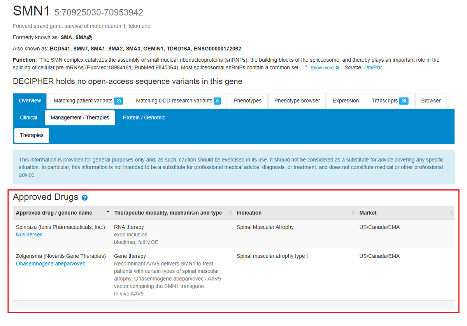
Task: Click the Zolgensma row 'US/Canada/EMA' market cell
Action: point(379,256)
